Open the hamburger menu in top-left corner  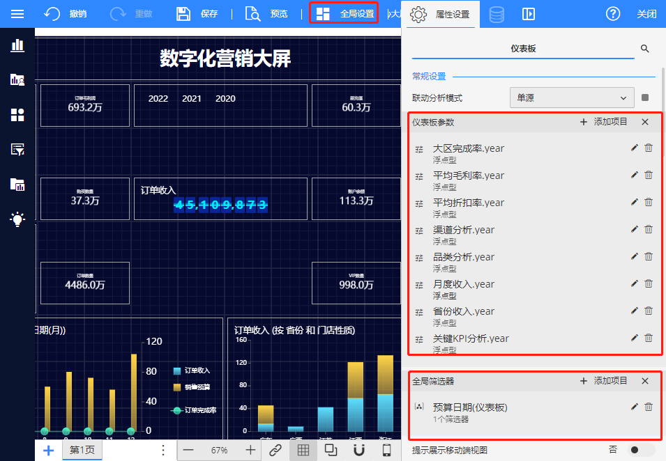[17, 14]
